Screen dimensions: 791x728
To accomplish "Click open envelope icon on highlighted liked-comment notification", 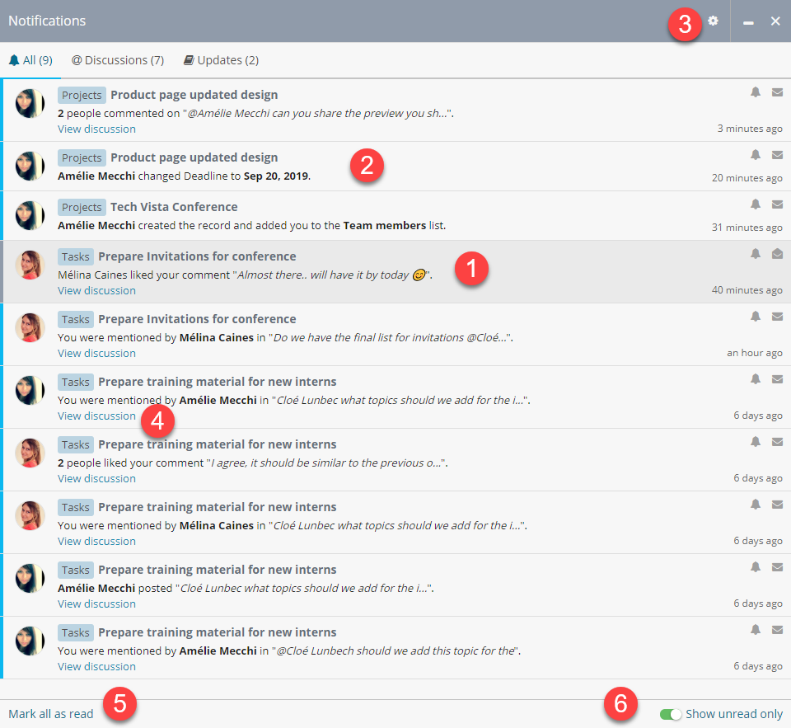I will 777,254.
